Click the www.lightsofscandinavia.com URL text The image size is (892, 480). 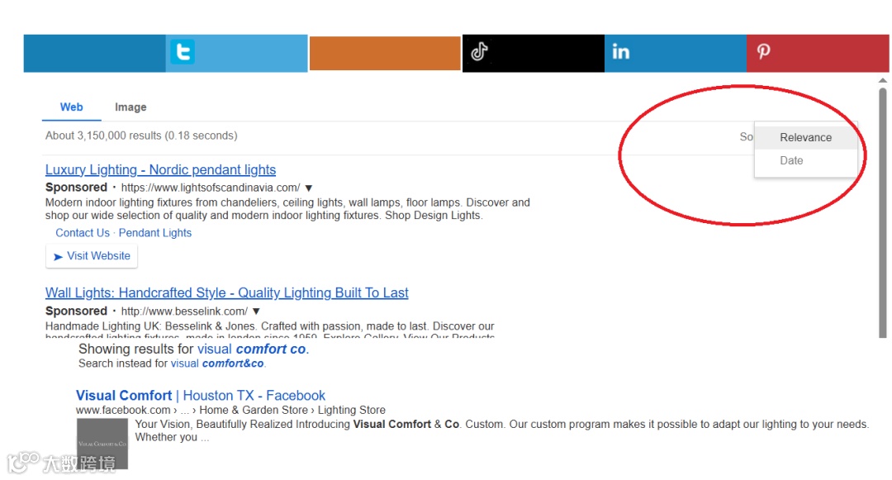coord(211,188)
